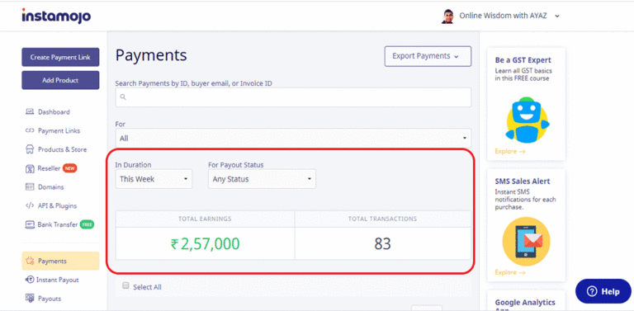The height and width of the screenshot is (311, 634).
Task: Open the user profile avatar
Action: point(447,16)
